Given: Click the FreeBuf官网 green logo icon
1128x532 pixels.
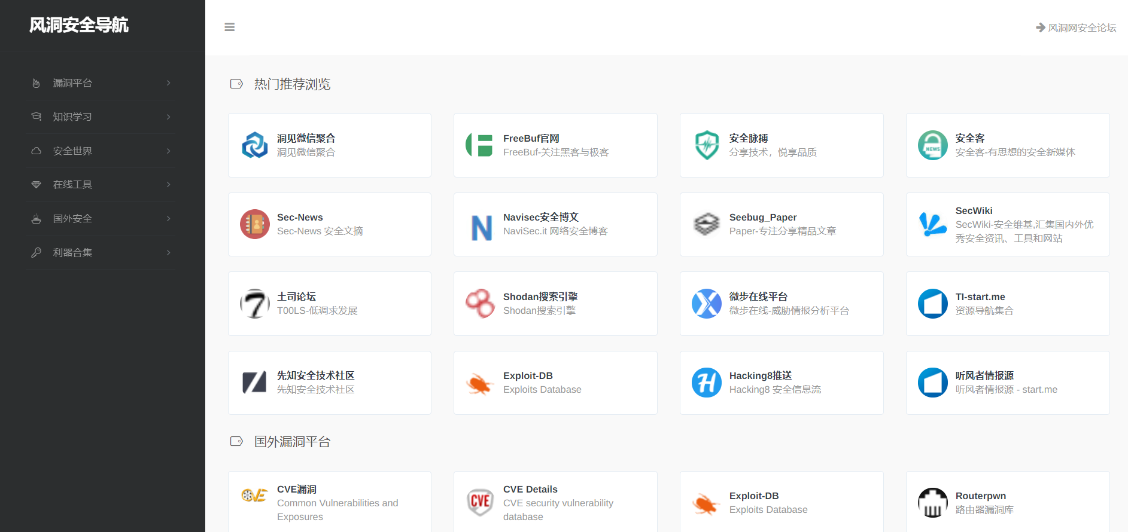Looking at the screenshot, I should [480, 145].
